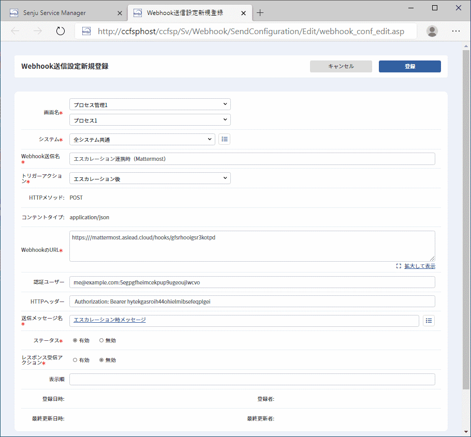Click the 拡大して表示 link
The height and width of the screenshot is (437, 471).
[420, 266]
